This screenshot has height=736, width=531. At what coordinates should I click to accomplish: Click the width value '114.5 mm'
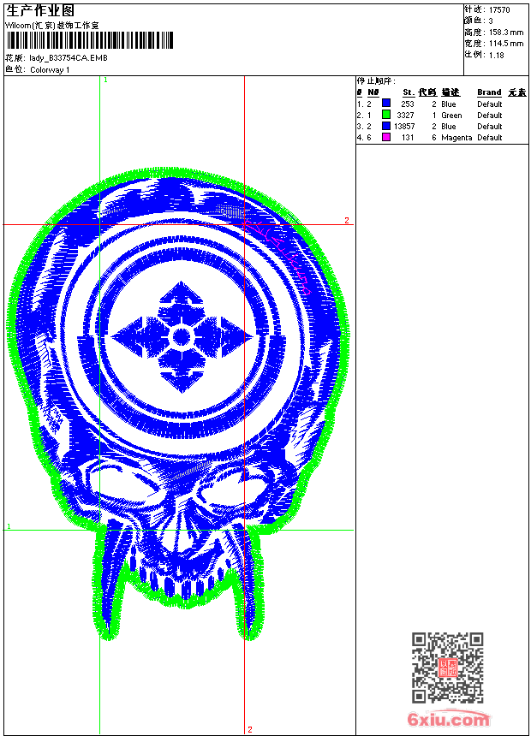506,44
